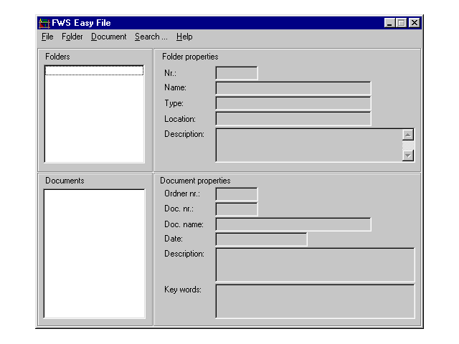Click the document Date field

[x=261, y=239]
